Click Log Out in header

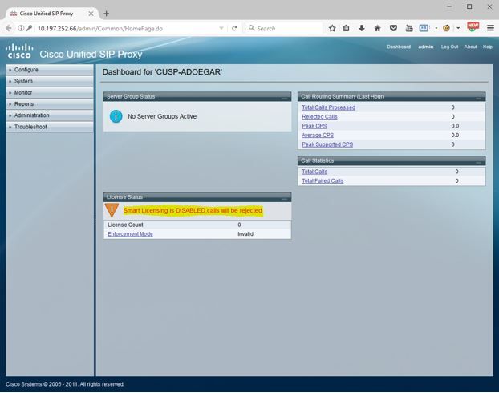[450, 47]
